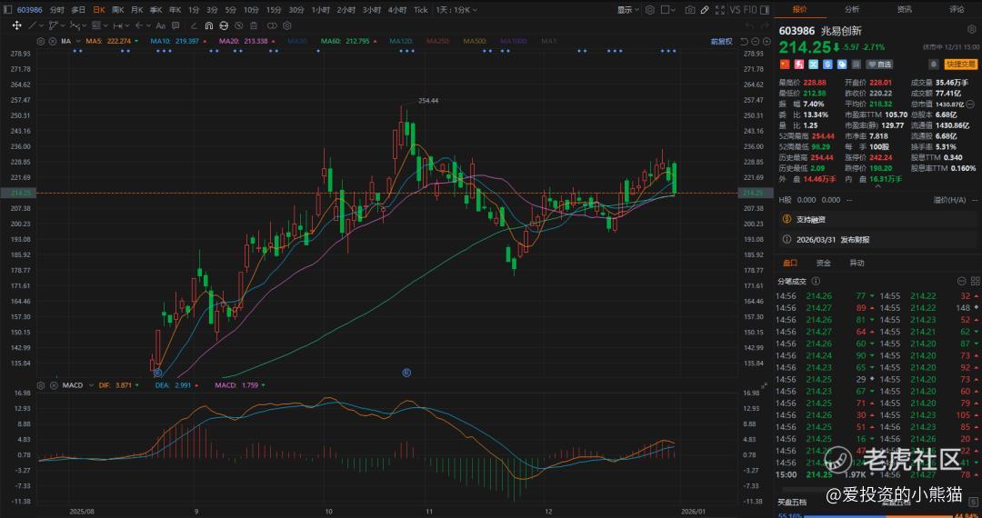
Task: Open the 资讯 news tab
Action: (905, 9)
